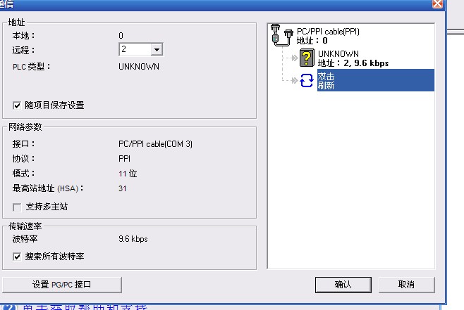Open the help and support link
The width and height of the screenshot is (464, 310).
(85, 307)
